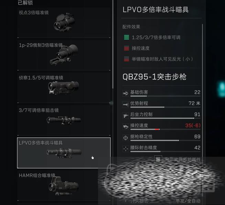Click the 操控速度 handling speed icon
The height and width of the screenshot is (205, 225).
tap(126, 127)
